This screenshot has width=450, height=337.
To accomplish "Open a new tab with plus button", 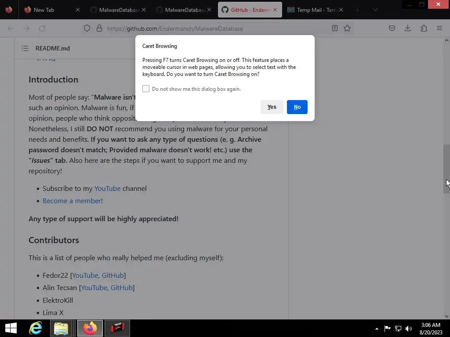I will coord(357,10).
